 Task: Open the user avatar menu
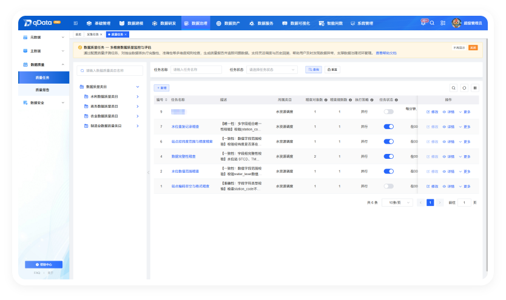(456, 23)
